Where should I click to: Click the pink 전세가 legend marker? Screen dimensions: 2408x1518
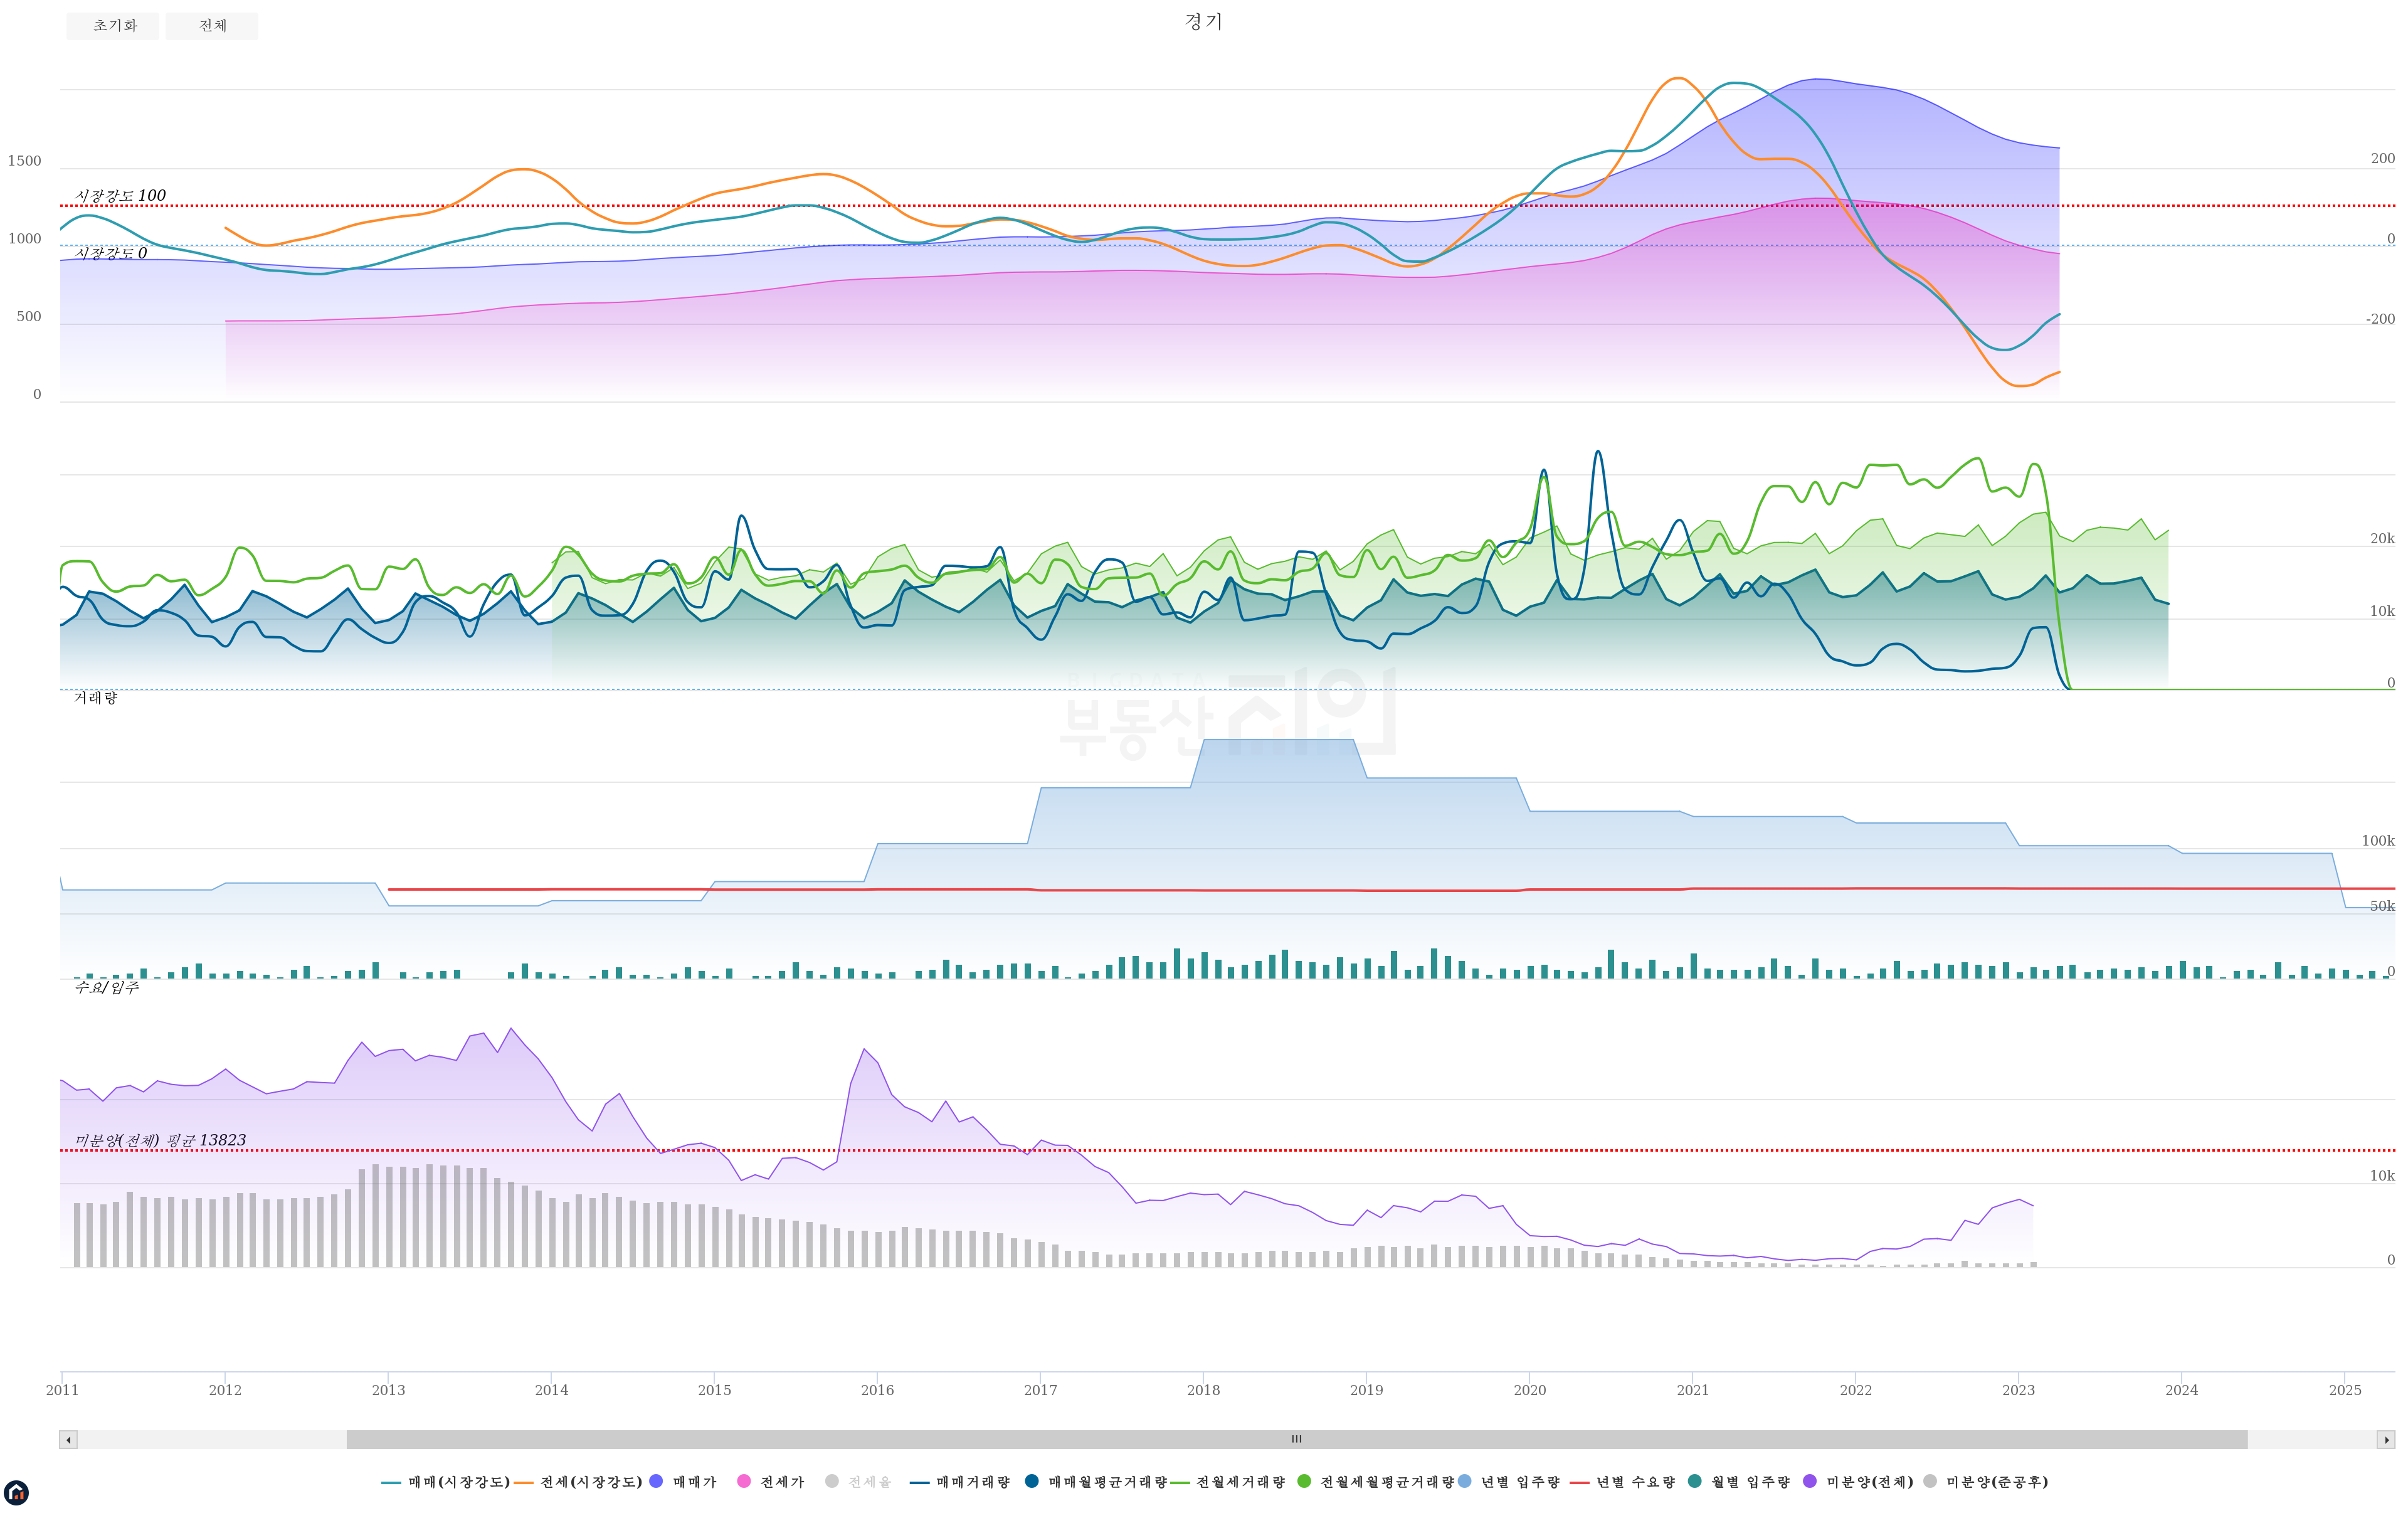click(744, 1481)
